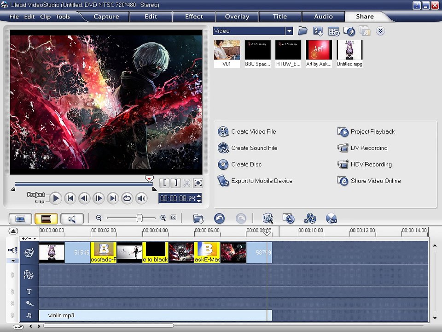This screenshot has height=332, width=442.
Task: Open the Edit menu
Action: pos(29,17)
